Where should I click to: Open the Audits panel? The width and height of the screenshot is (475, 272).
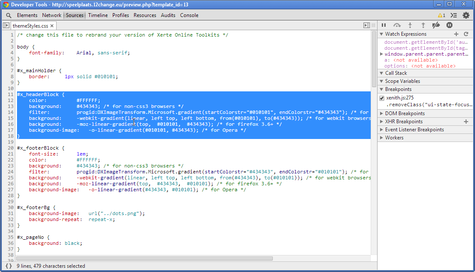coord(168,15)
